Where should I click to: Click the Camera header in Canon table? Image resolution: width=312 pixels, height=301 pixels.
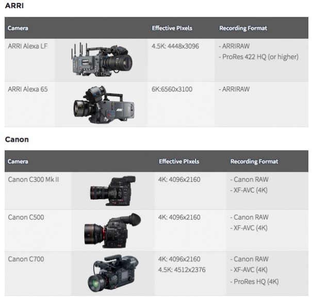[x=18, y=161]
